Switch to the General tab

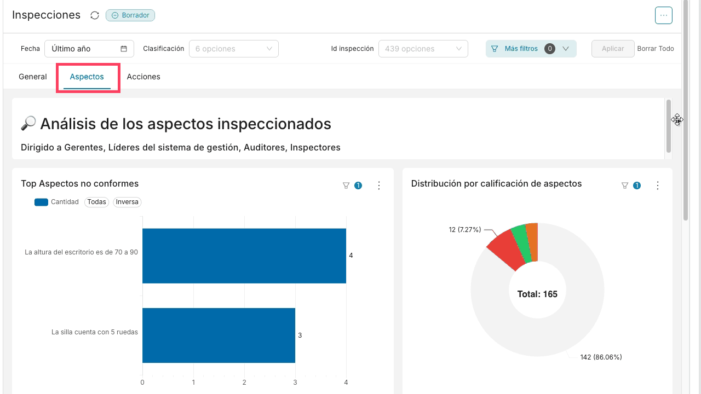(33, 77)
